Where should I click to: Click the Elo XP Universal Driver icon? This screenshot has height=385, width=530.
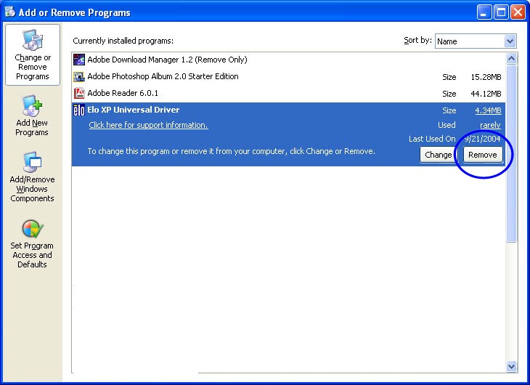(x=79, y=110)
